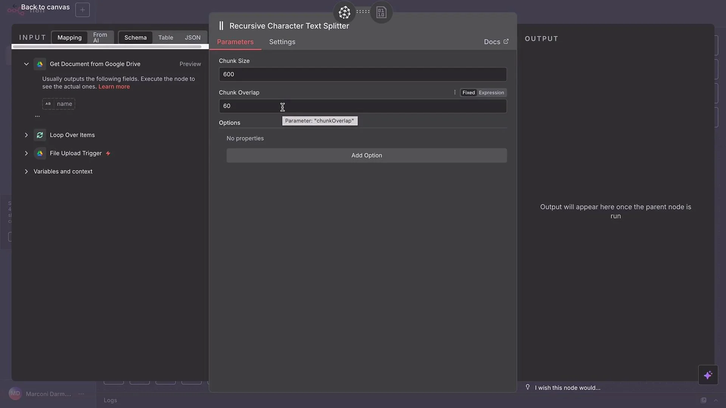Click the input panel horizontal scrollbar

coord(107,47)
